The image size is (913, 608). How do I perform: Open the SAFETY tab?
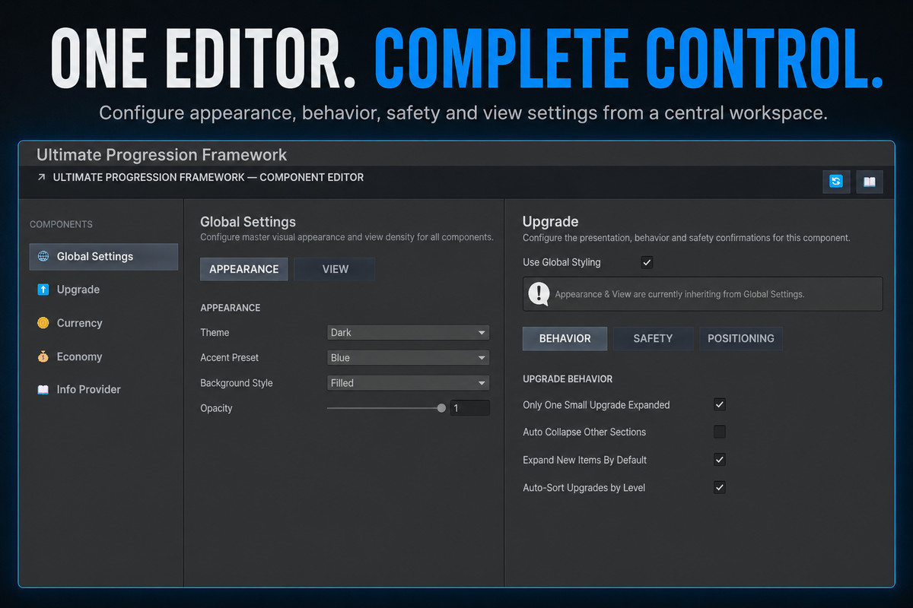tap(653, 338)
